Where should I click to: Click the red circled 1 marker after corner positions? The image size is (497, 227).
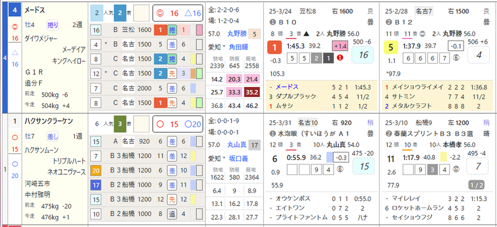click(340, 58)
